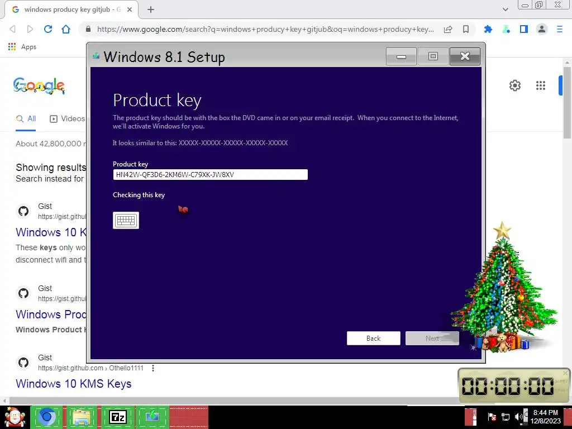
Task: Open the browser profile avatar
Action: point(542,29)
